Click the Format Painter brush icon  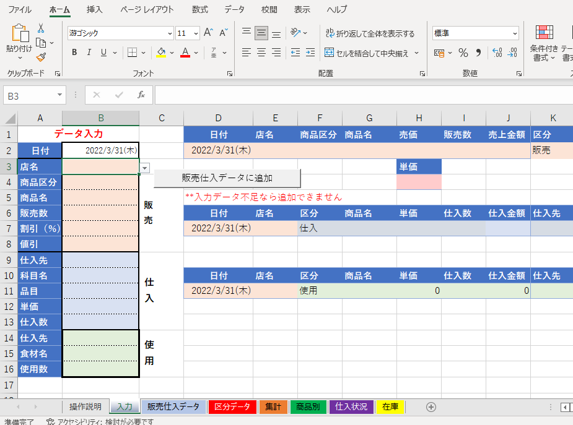[42, 58]
